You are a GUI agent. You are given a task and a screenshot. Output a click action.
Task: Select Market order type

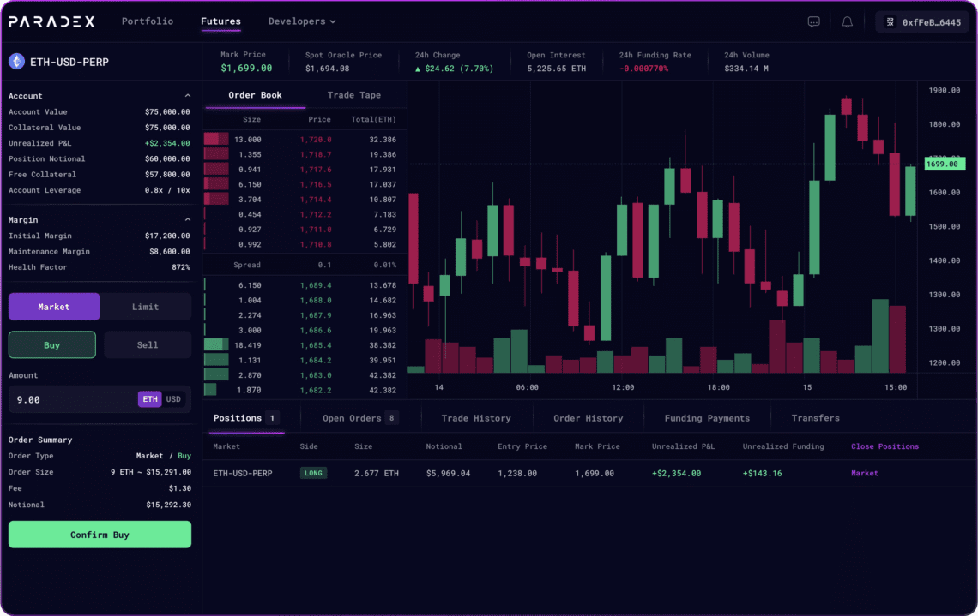coord(54,307)
